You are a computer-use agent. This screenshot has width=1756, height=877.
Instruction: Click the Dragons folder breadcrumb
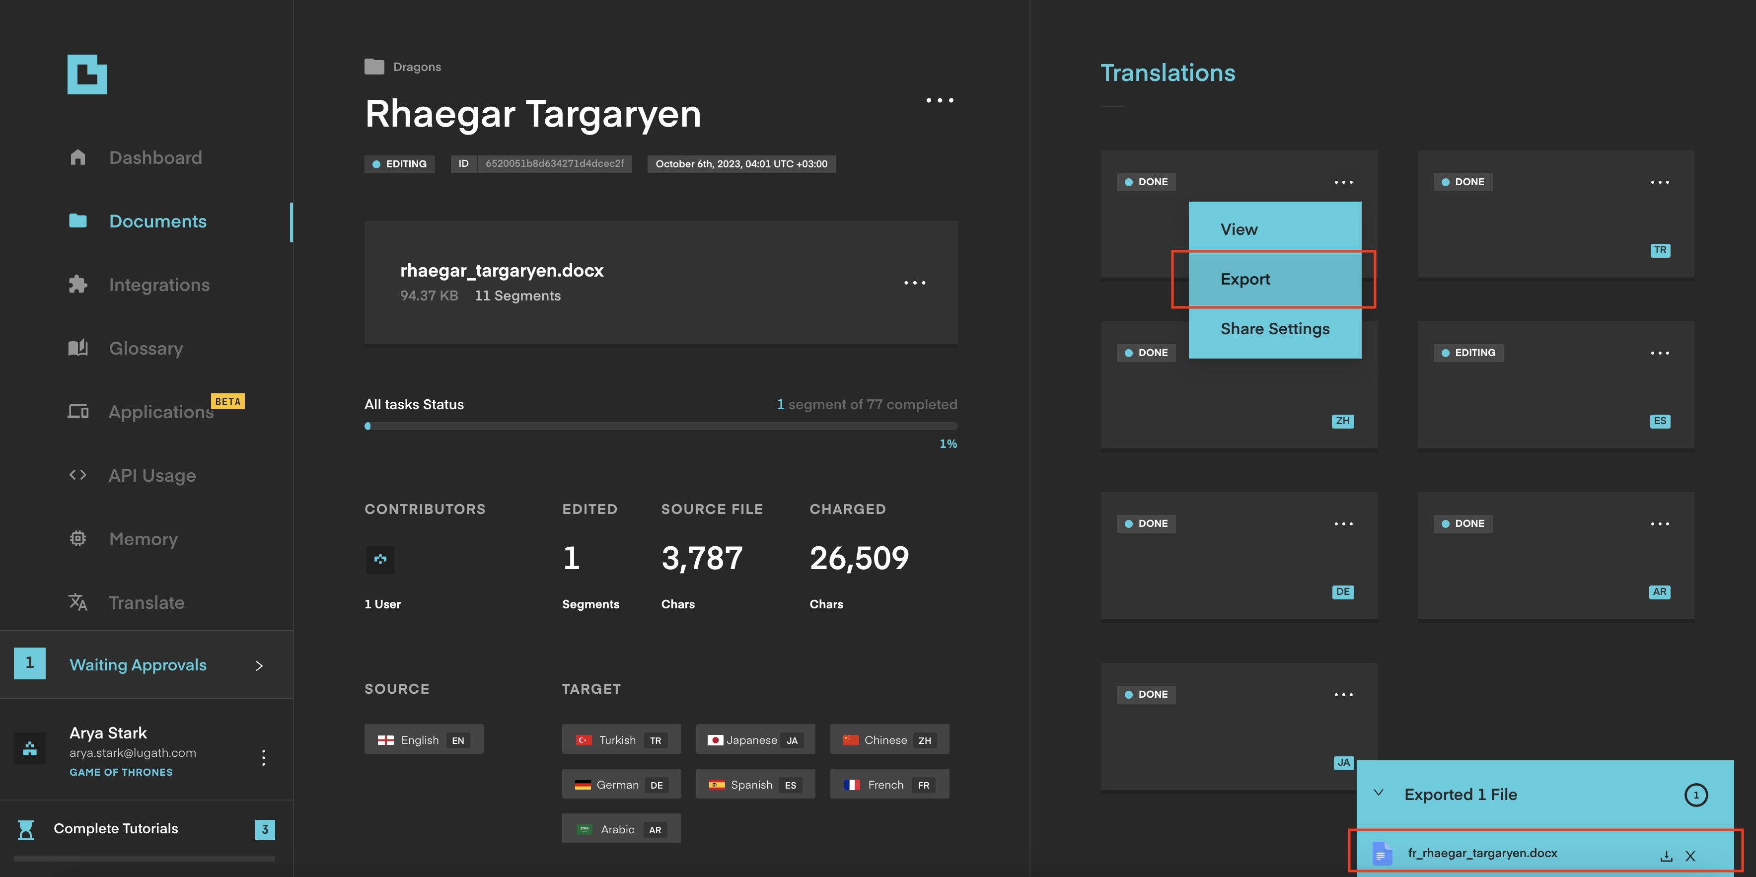click(x=417, y=67)
